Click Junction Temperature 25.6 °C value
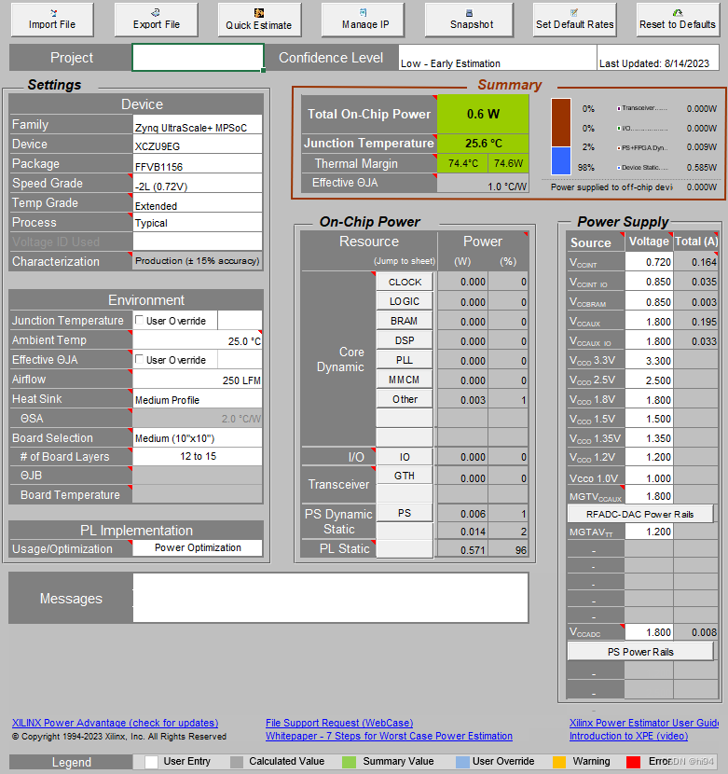The width and height of the screenshot is (728, 774). (483, 144)
